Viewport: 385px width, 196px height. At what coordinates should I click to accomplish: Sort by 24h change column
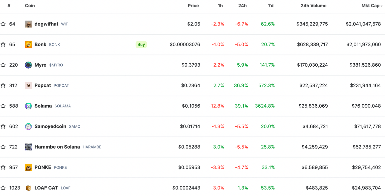pyautogui.click(x=242, y=6)
